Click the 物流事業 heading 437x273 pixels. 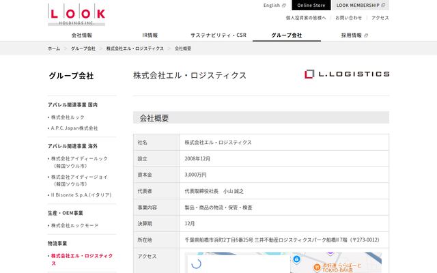click(57, 244)
